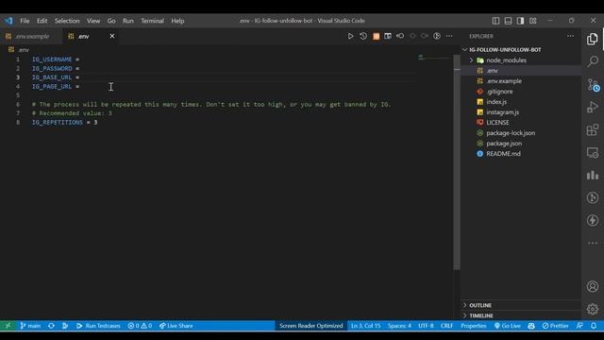This screenshot has width=604, height=340.
Task: Toggle the primary side bar layout
Action: click(495, 21)
